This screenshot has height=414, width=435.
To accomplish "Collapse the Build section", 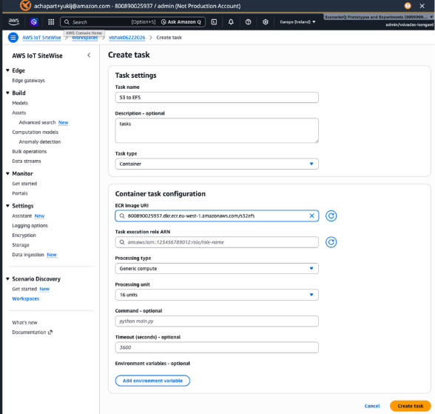I will click(7, 93).
